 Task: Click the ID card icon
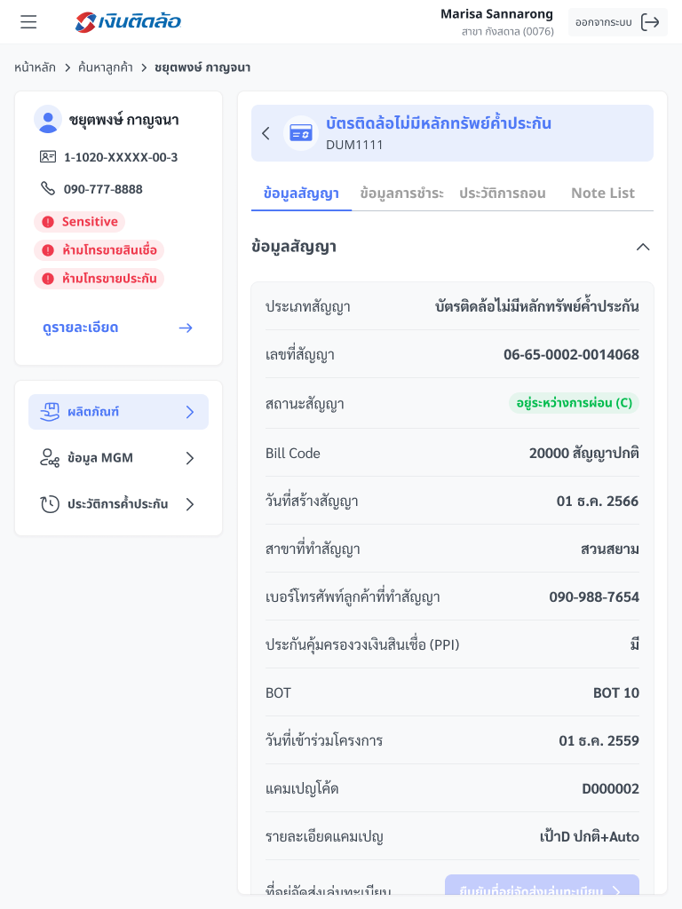tap(48, 156)
